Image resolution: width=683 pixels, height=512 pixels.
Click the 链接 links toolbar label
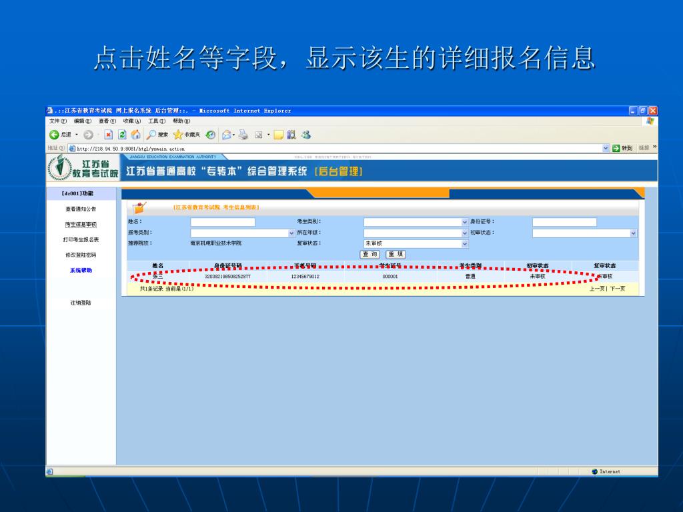pyautogui.click(x=644, y=148)
